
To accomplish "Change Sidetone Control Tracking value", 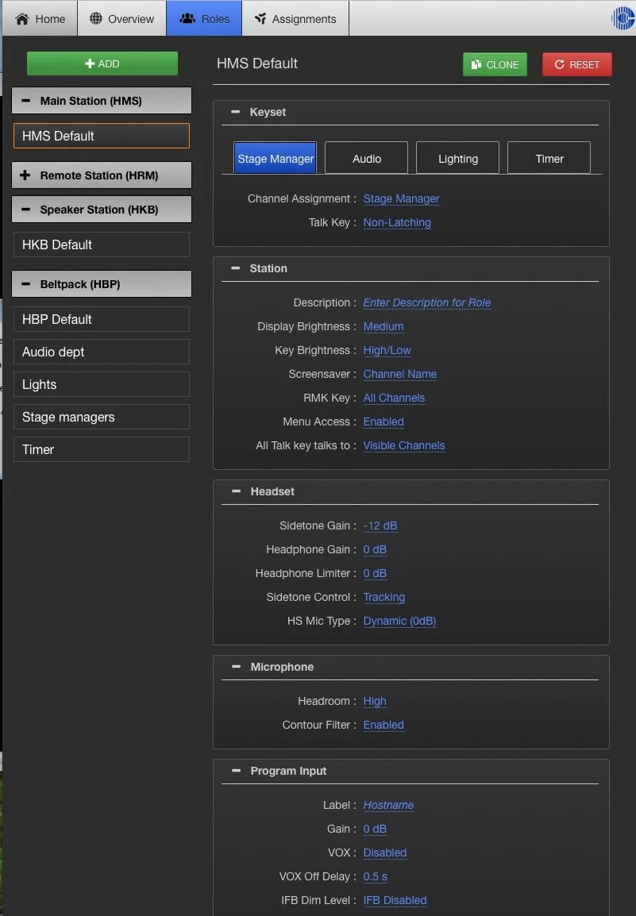I will [384, 597].
